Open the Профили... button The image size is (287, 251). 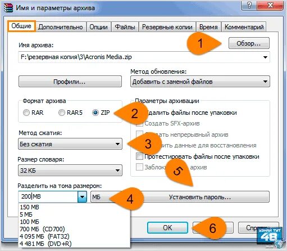70,82
